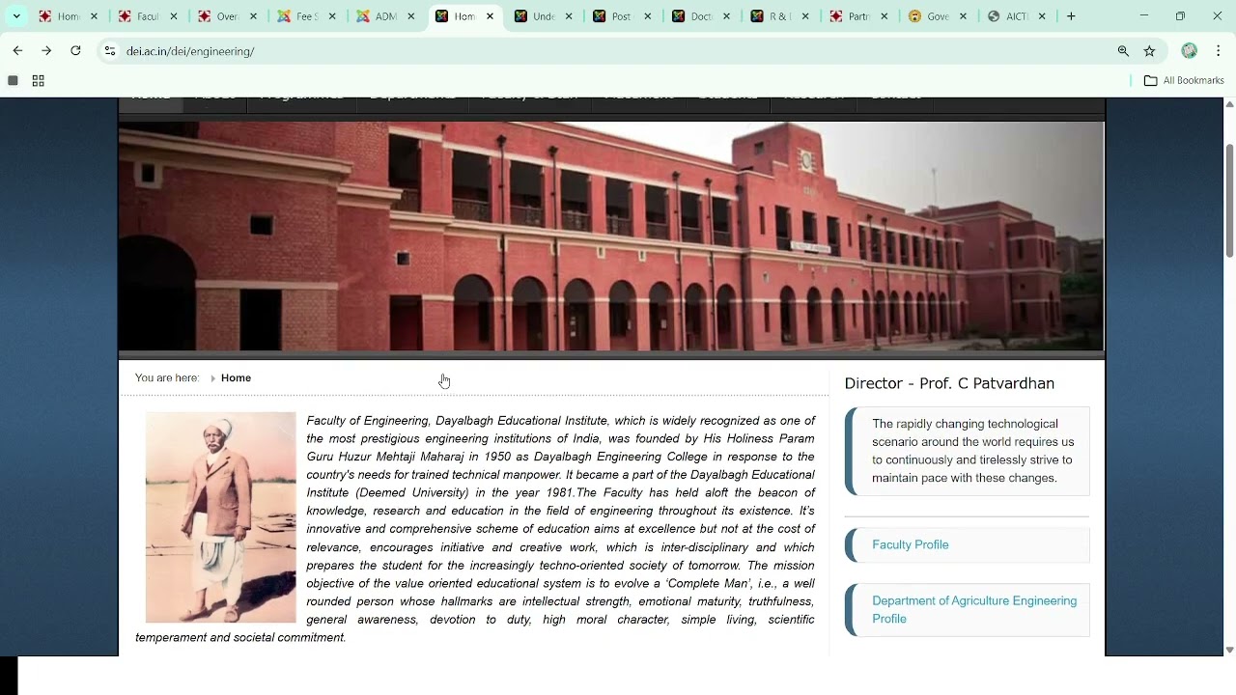Image resolution: width=1236 pixels, height=695 pixels.
Task: Open a new tab with plus button
Action: coord(1071,16)
